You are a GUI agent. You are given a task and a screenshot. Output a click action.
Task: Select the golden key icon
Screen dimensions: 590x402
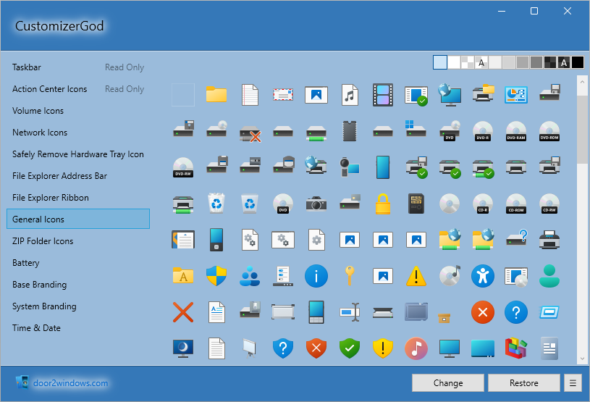(350, 276)
